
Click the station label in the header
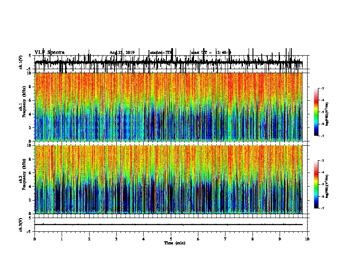click(161, 53)
